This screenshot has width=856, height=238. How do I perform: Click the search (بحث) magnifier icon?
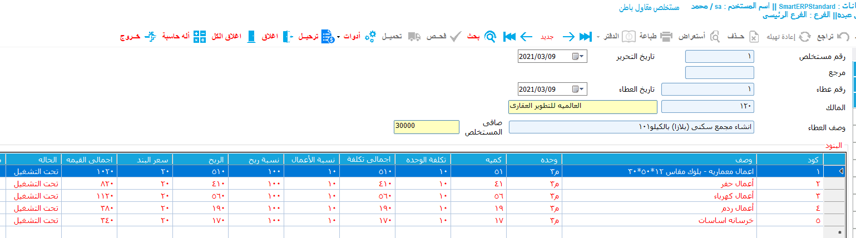pos(490,37)
